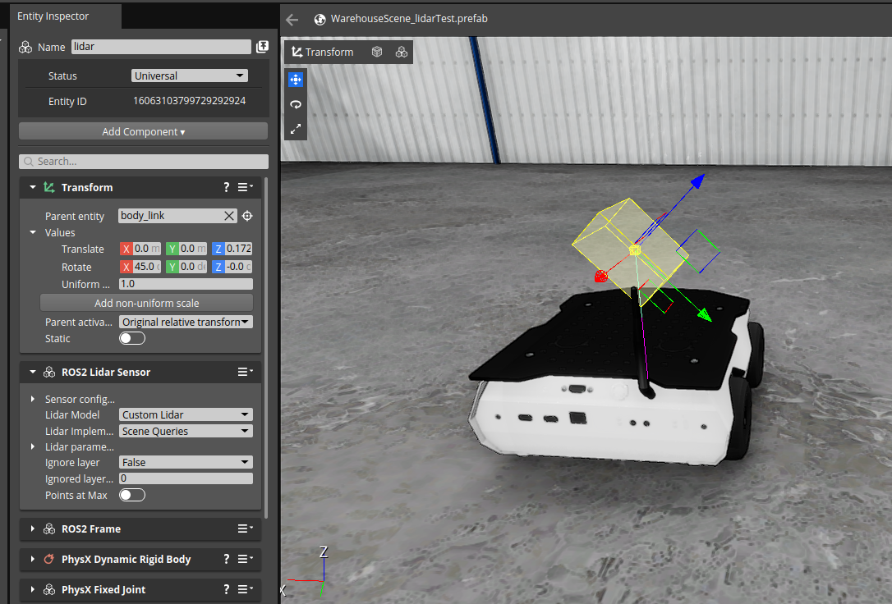This screenshot has height=604, width=892.
Task: Open the Ignore layer dropdown
Action: pyautogui.click(x=186, y=463)
